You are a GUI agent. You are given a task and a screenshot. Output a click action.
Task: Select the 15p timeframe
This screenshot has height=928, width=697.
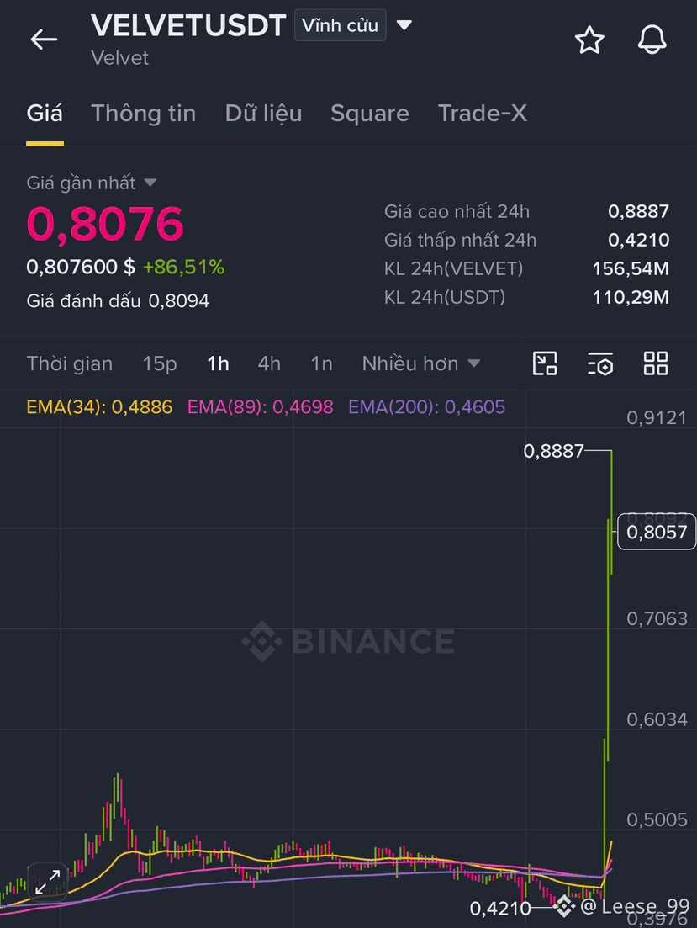click(160, 363)
